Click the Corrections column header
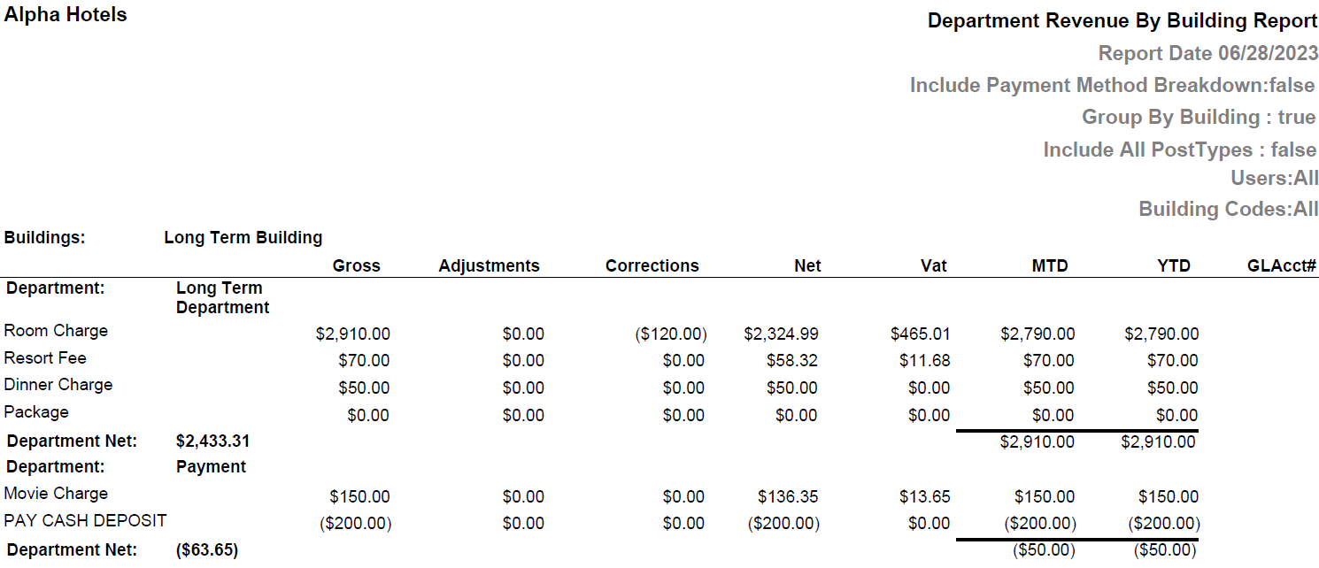 (x=652, y=265)
